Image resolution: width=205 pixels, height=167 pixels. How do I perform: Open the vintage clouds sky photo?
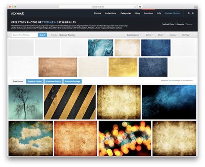tap(31, 138)
